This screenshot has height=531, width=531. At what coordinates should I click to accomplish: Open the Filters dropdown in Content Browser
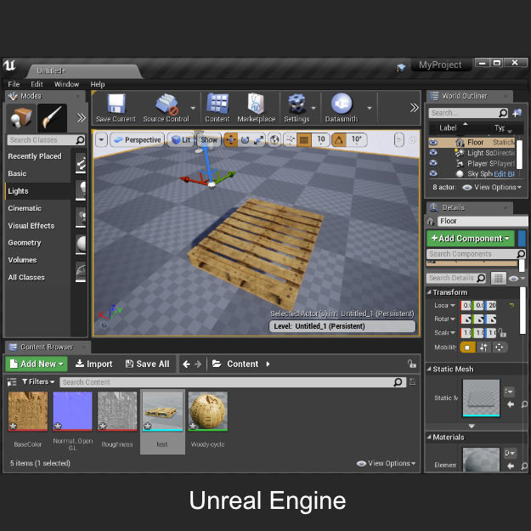(x=38, y=381)
